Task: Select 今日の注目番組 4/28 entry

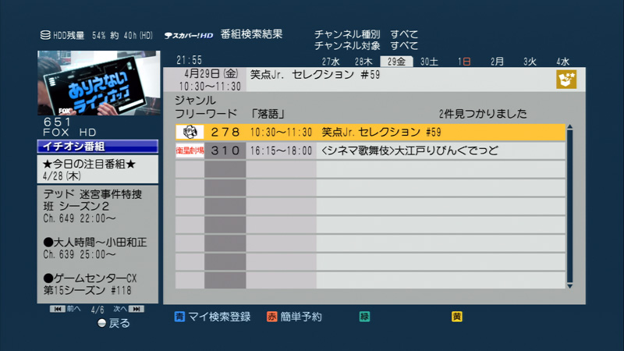Action: [x=97, y=169]
